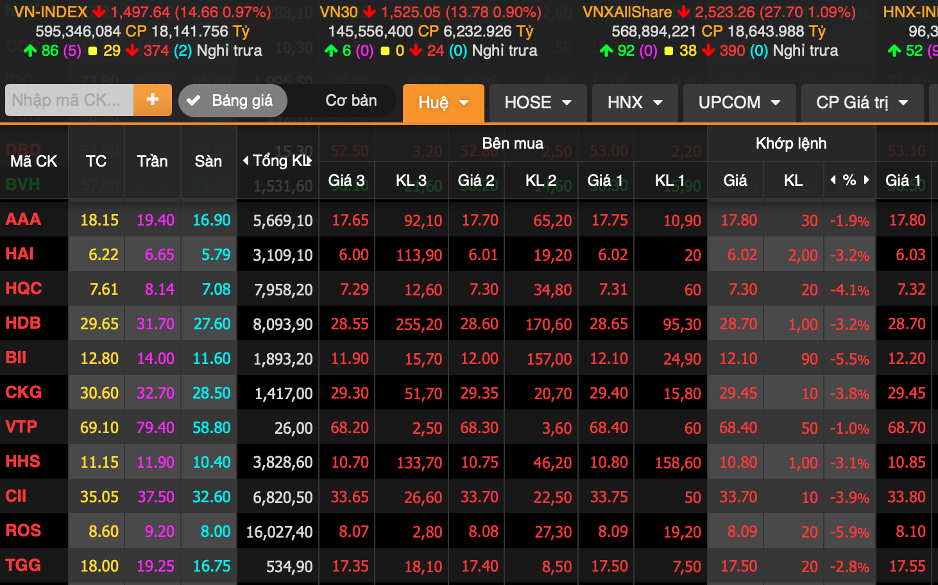The width and height of the screenshot is (938, 585).
Task: Click HQC KL 2 value 34,80
Action: tap(552, 290)
